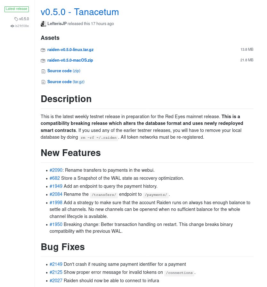Open issue #2084 about renaming endpoint
This screenshot has width=267, height=287.
56,195
